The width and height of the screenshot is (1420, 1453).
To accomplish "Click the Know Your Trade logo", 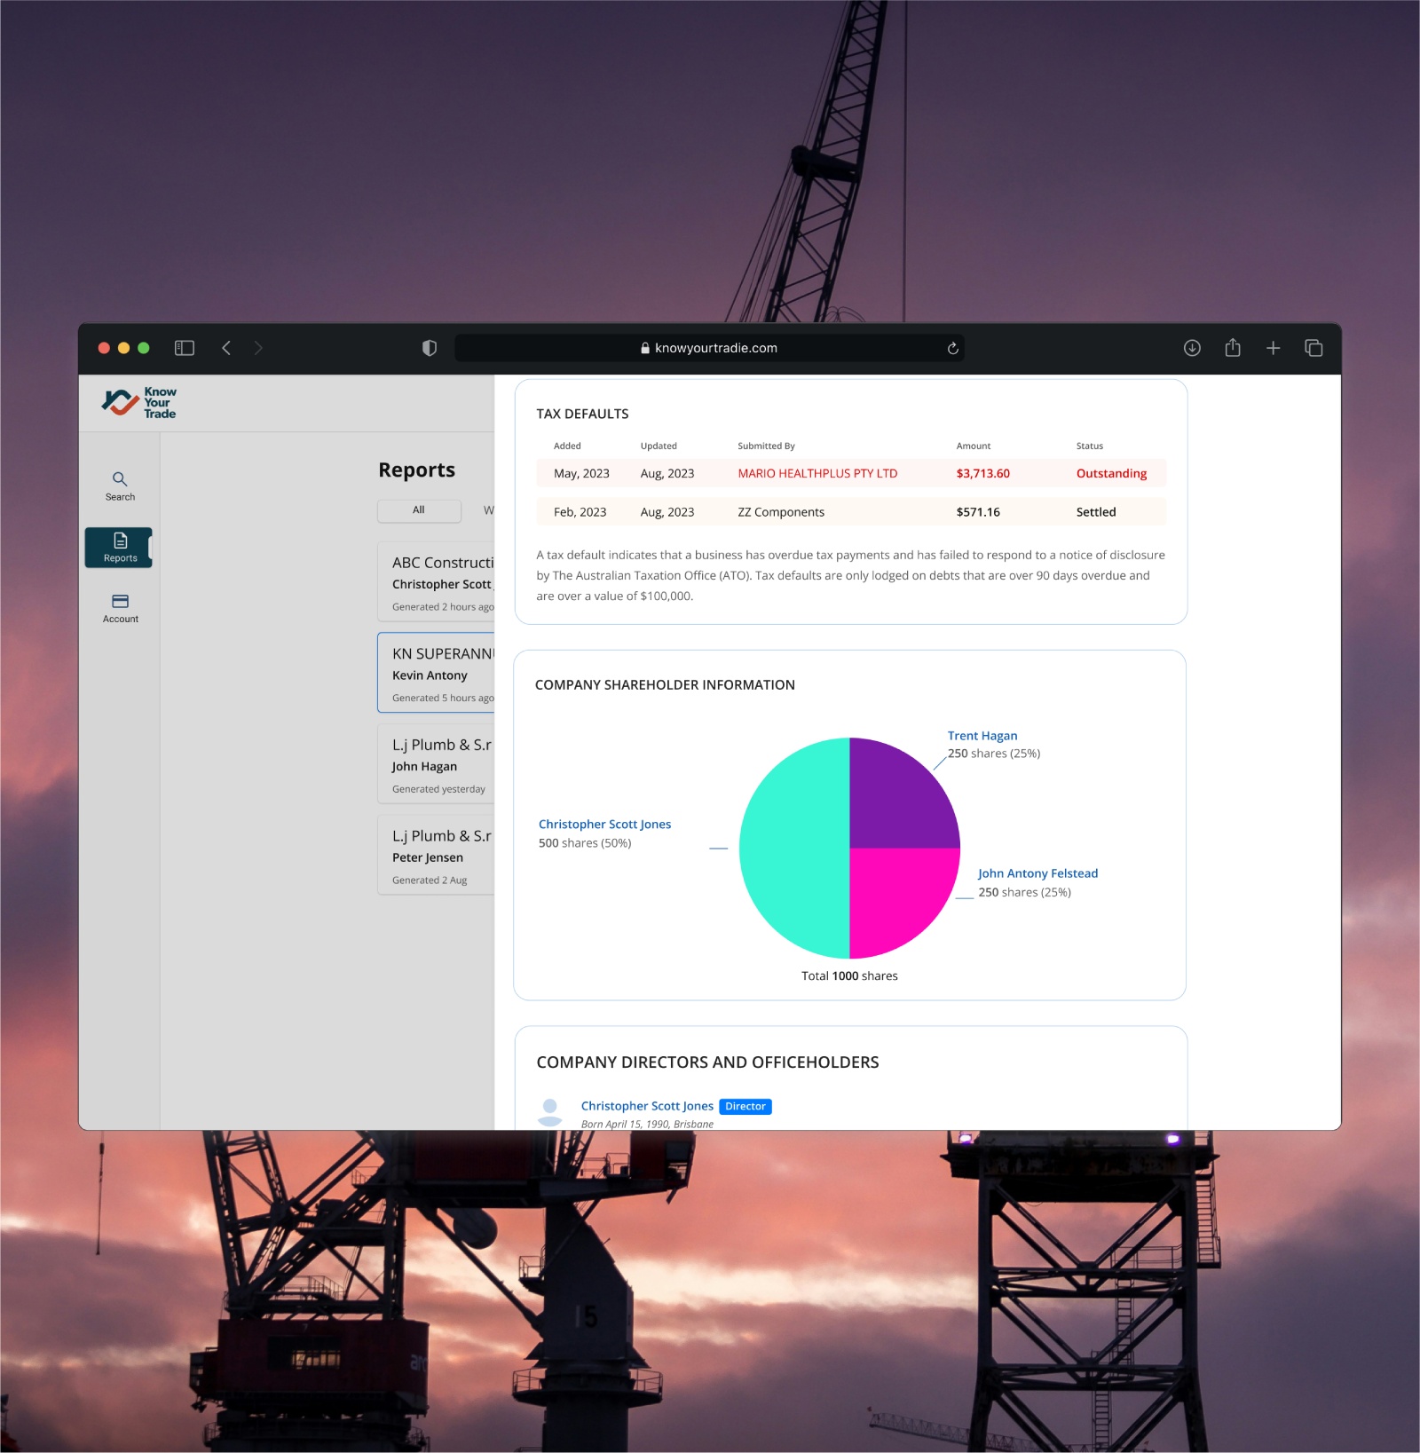I will coord(139,402).
